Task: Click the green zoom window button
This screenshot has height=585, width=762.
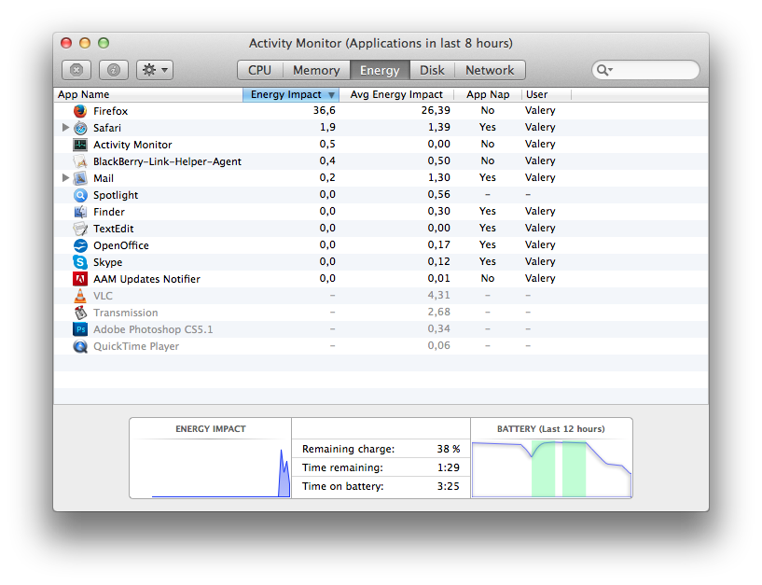Action: pyautogui.click(x=104, y=43)
